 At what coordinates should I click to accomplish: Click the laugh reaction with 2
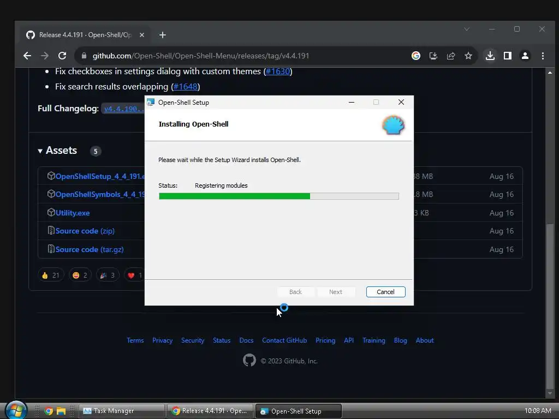[80, 275]
